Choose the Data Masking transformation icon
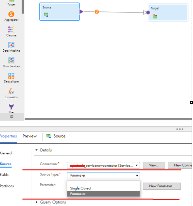Screen dimensions: 193x206 click(x=11, y=45)
